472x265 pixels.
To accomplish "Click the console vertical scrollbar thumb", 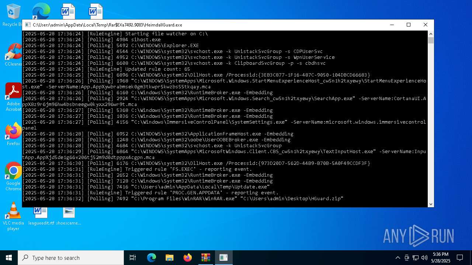I will pos(431,40).
